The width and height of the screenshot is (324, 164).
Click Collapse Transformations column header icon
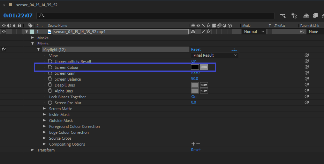(198, 25)
